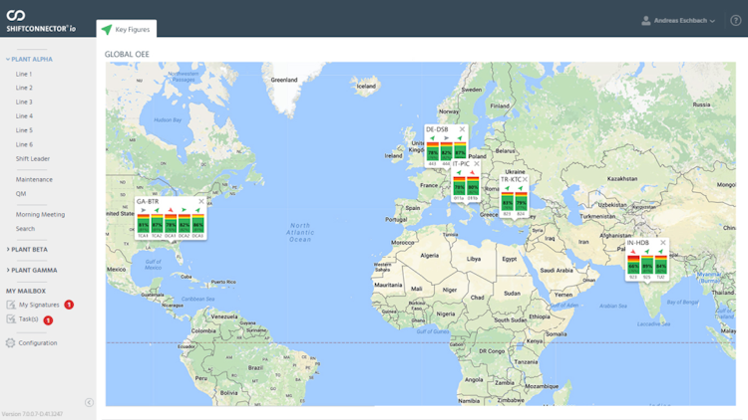
Task: Click the GLOBAL OEE heading
Action: (127, 55)
